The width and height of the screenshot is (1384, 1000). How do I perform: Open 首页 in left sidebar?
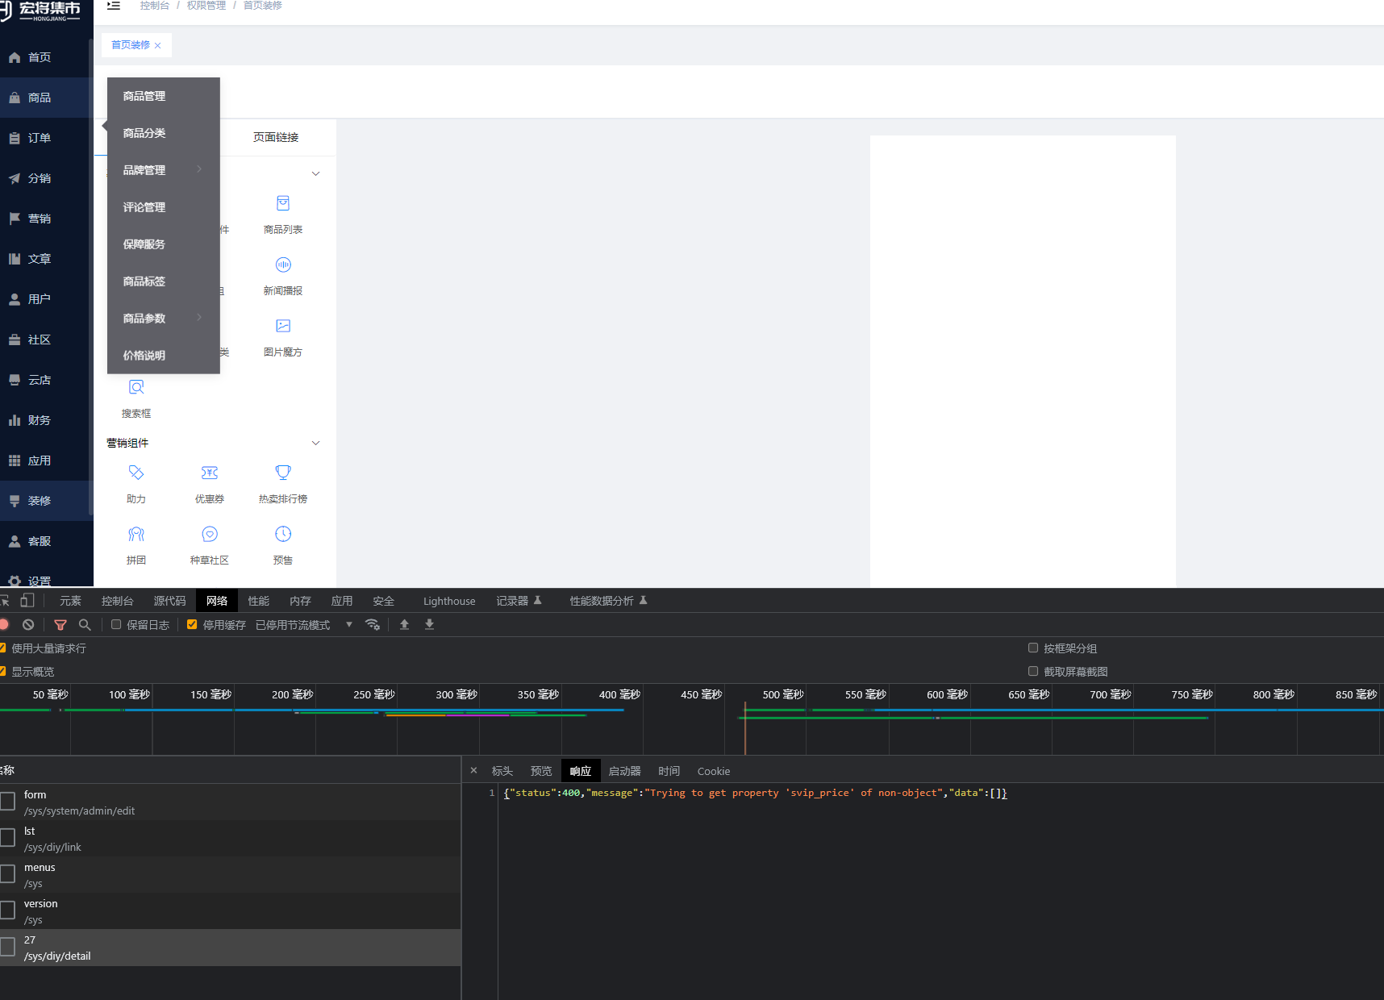pos(47,57)
